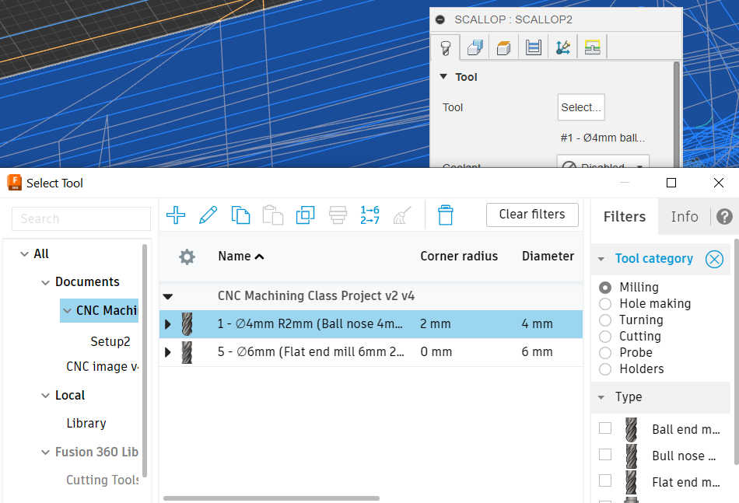Open the help question mark icon
Viewport: 739px width, 503px height.
coord(724,217)
